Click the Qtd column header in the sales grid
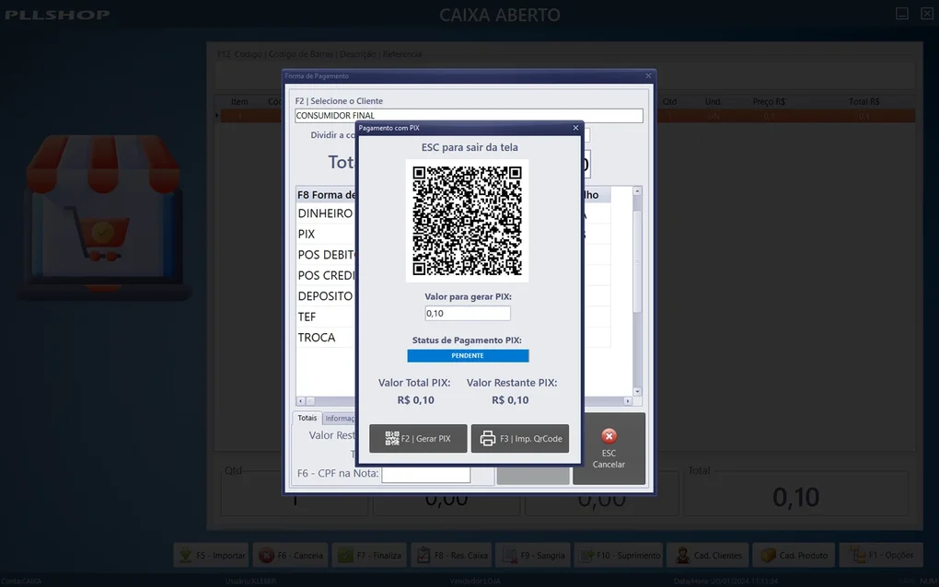 click(669, 102)
